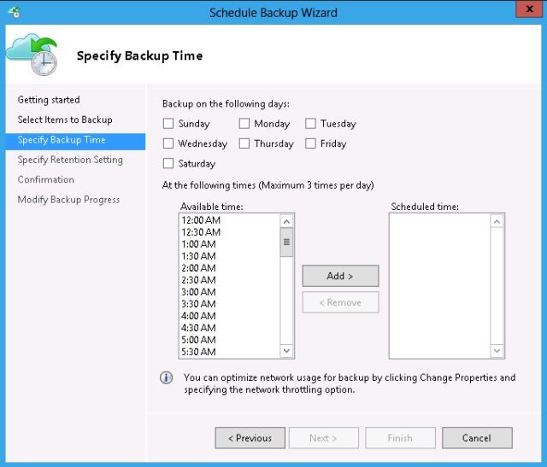Check the Saturday checkbox
Screen dimensions: 547x467
click(x=168, y=163)
